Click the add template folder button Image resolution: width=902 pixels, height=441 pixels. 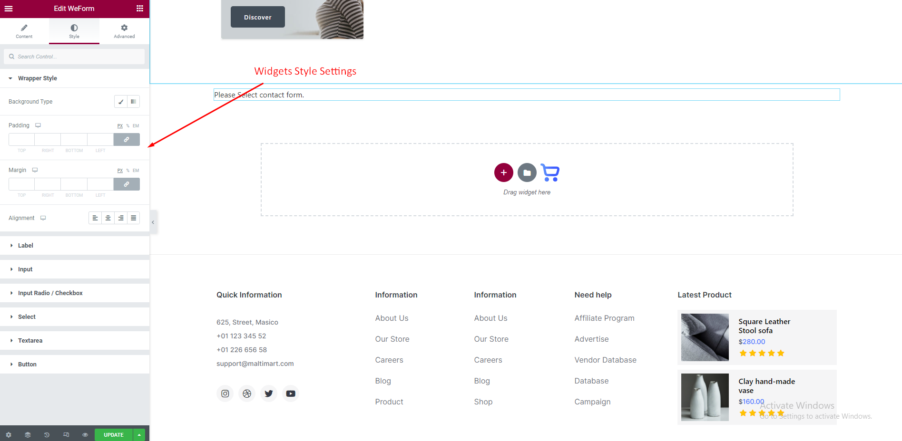(x=527, y=173)
